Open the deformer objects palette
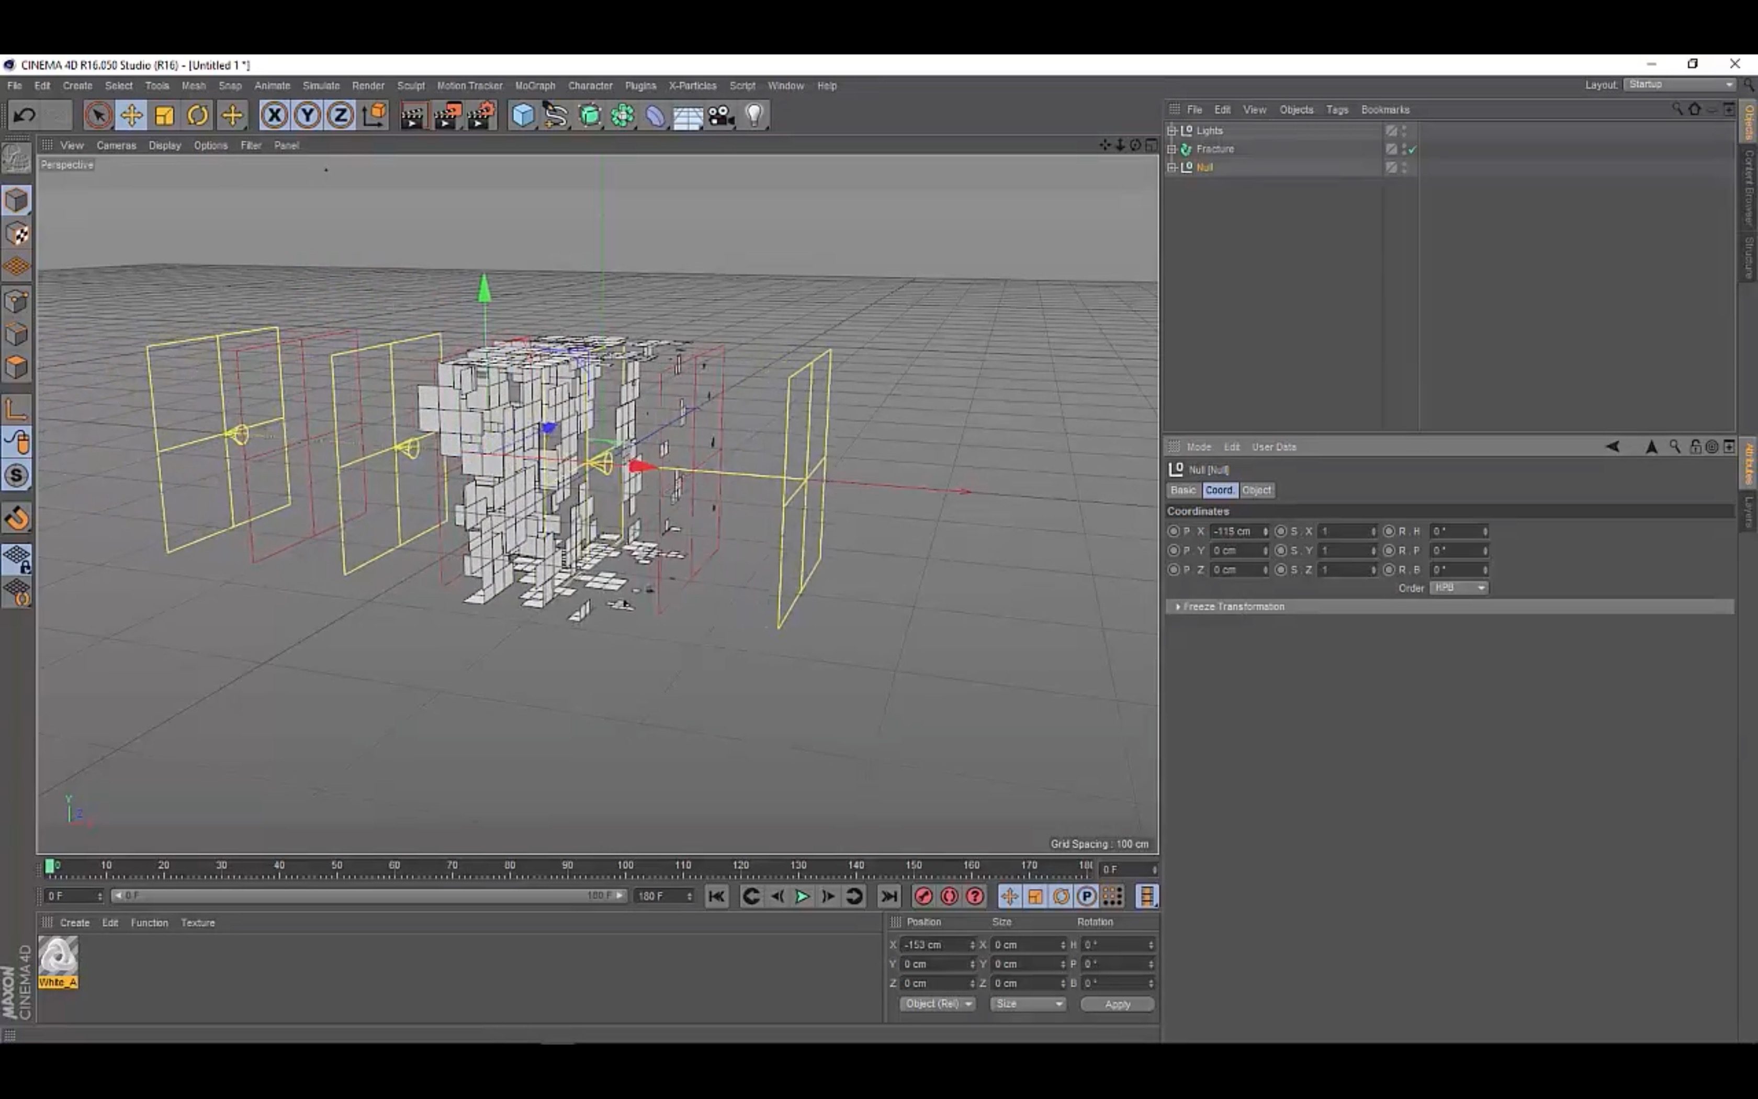The image size is (1758, 1099). pos(655,115)
